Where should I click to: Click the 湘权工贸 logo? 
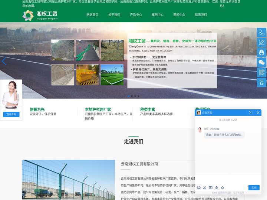[40, 15]
